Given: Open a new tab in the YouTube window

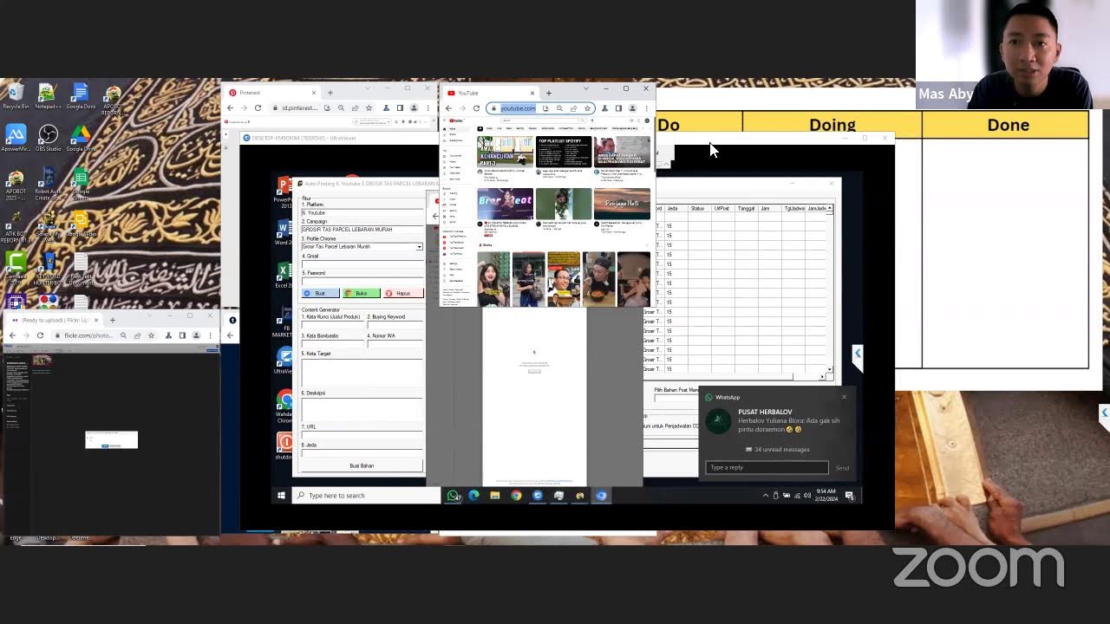Looking at the screenshot, I should [548, 93].
